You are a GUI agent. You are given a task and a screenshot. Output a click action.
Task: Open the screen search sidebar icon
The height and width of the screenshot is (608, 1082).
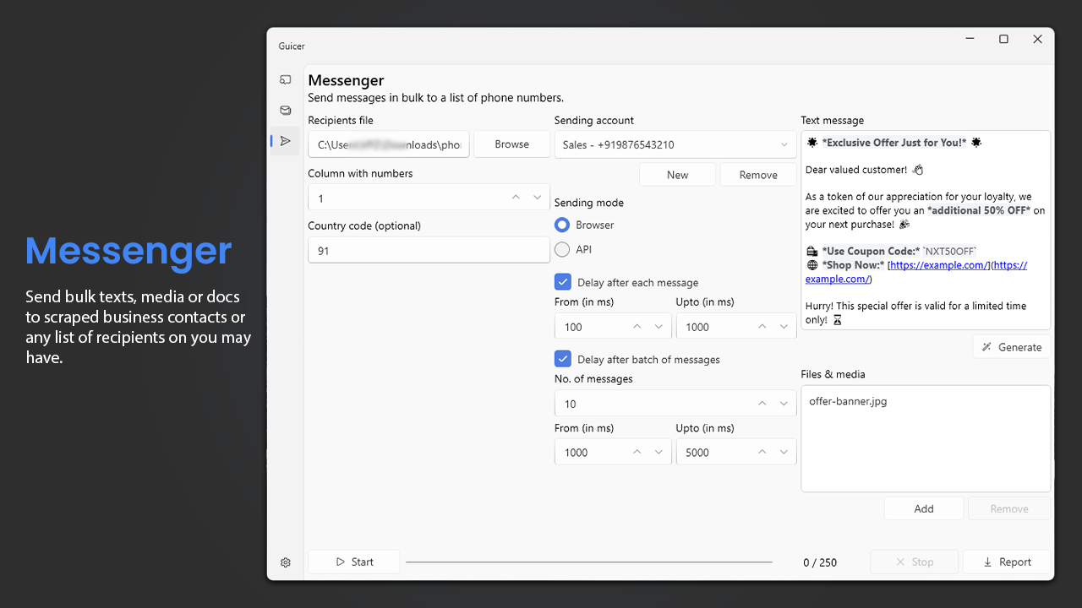tap(286, 79)
